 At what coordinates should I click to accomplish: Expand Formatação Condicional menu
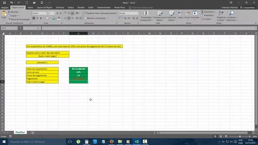[x=146, y=16]
